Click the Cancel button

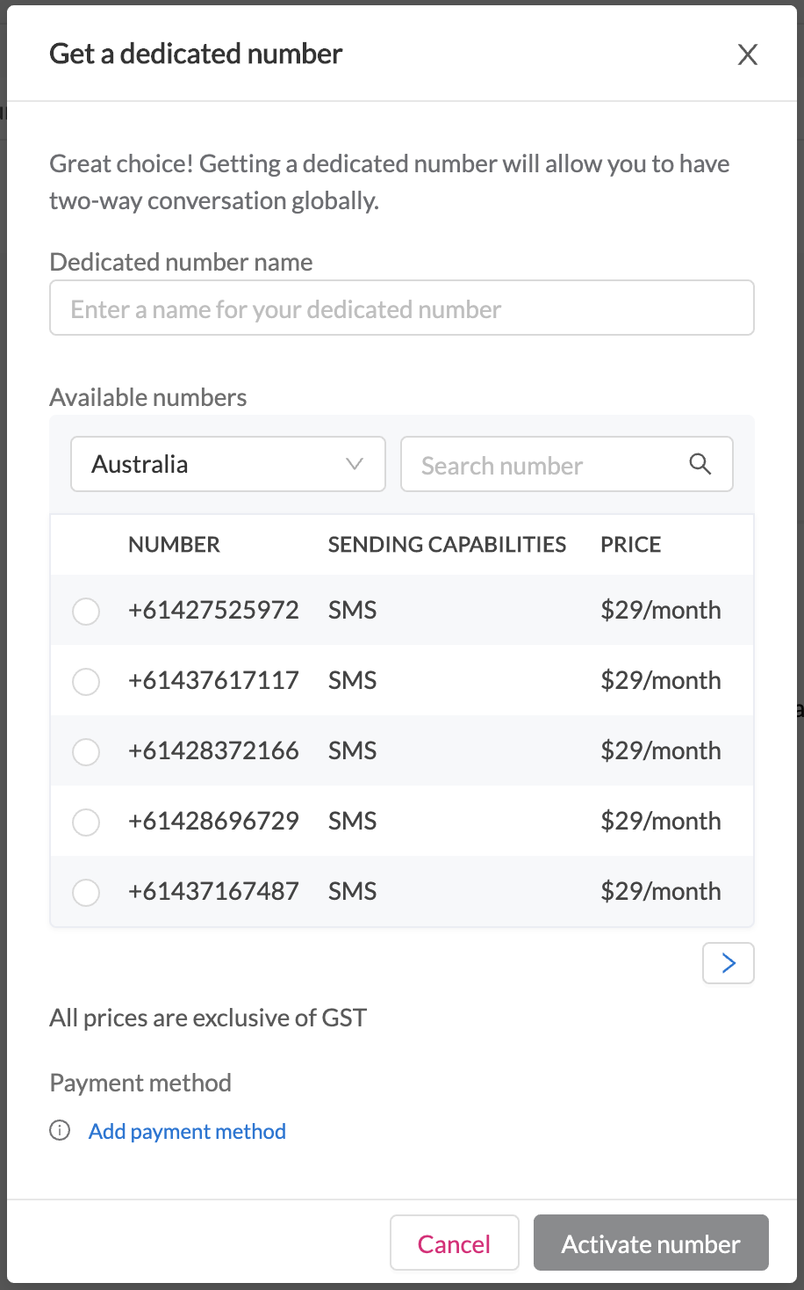(454, 1243)
